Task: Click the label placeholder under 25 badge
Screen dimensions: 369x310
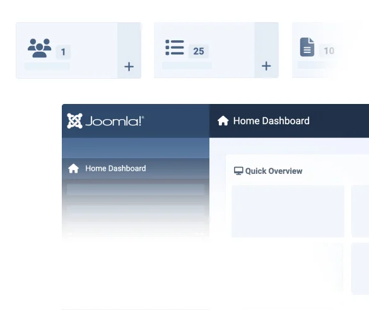Action: pos(187,66)
